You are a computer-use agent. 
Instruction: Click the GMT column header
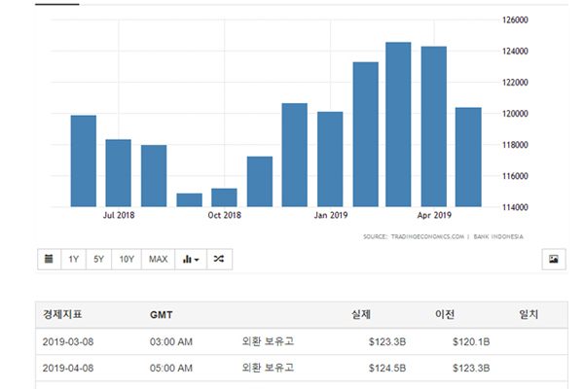point(163,315)
